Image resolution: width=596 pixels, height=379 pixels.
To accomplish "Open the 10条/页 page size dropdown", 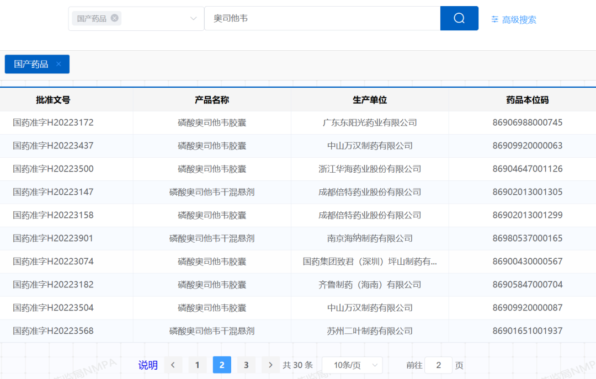I will (352, 365).
